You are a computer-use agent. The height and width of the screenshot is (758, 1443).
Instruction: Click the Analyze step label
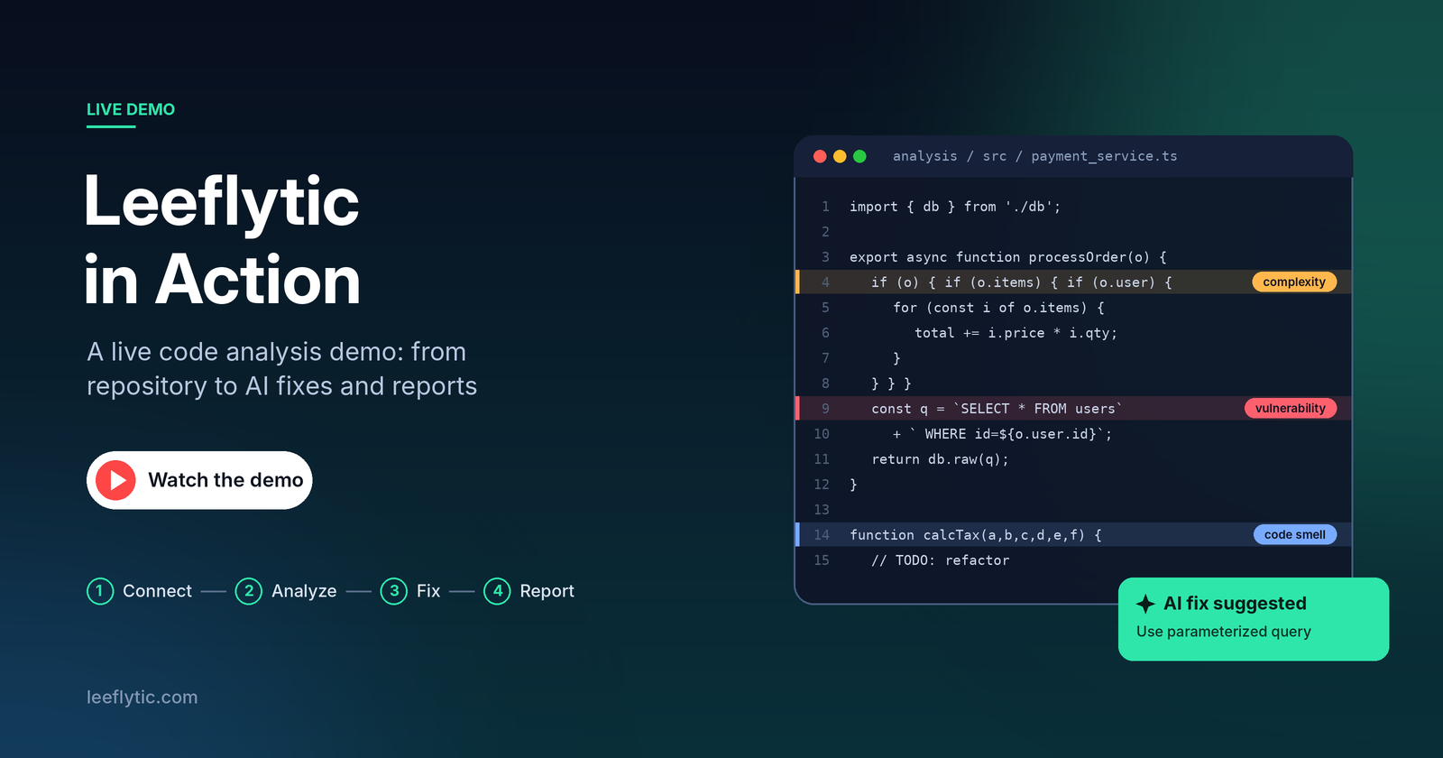coord(304,591)
